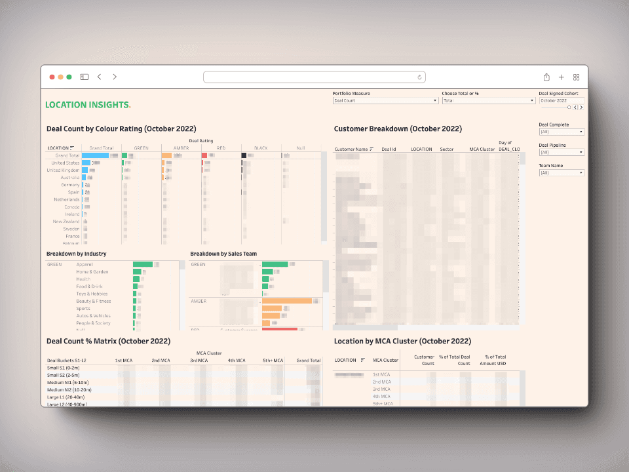
Task: Adjust the Deal Signed Cohort slider handle
Action: pos(569,107)
